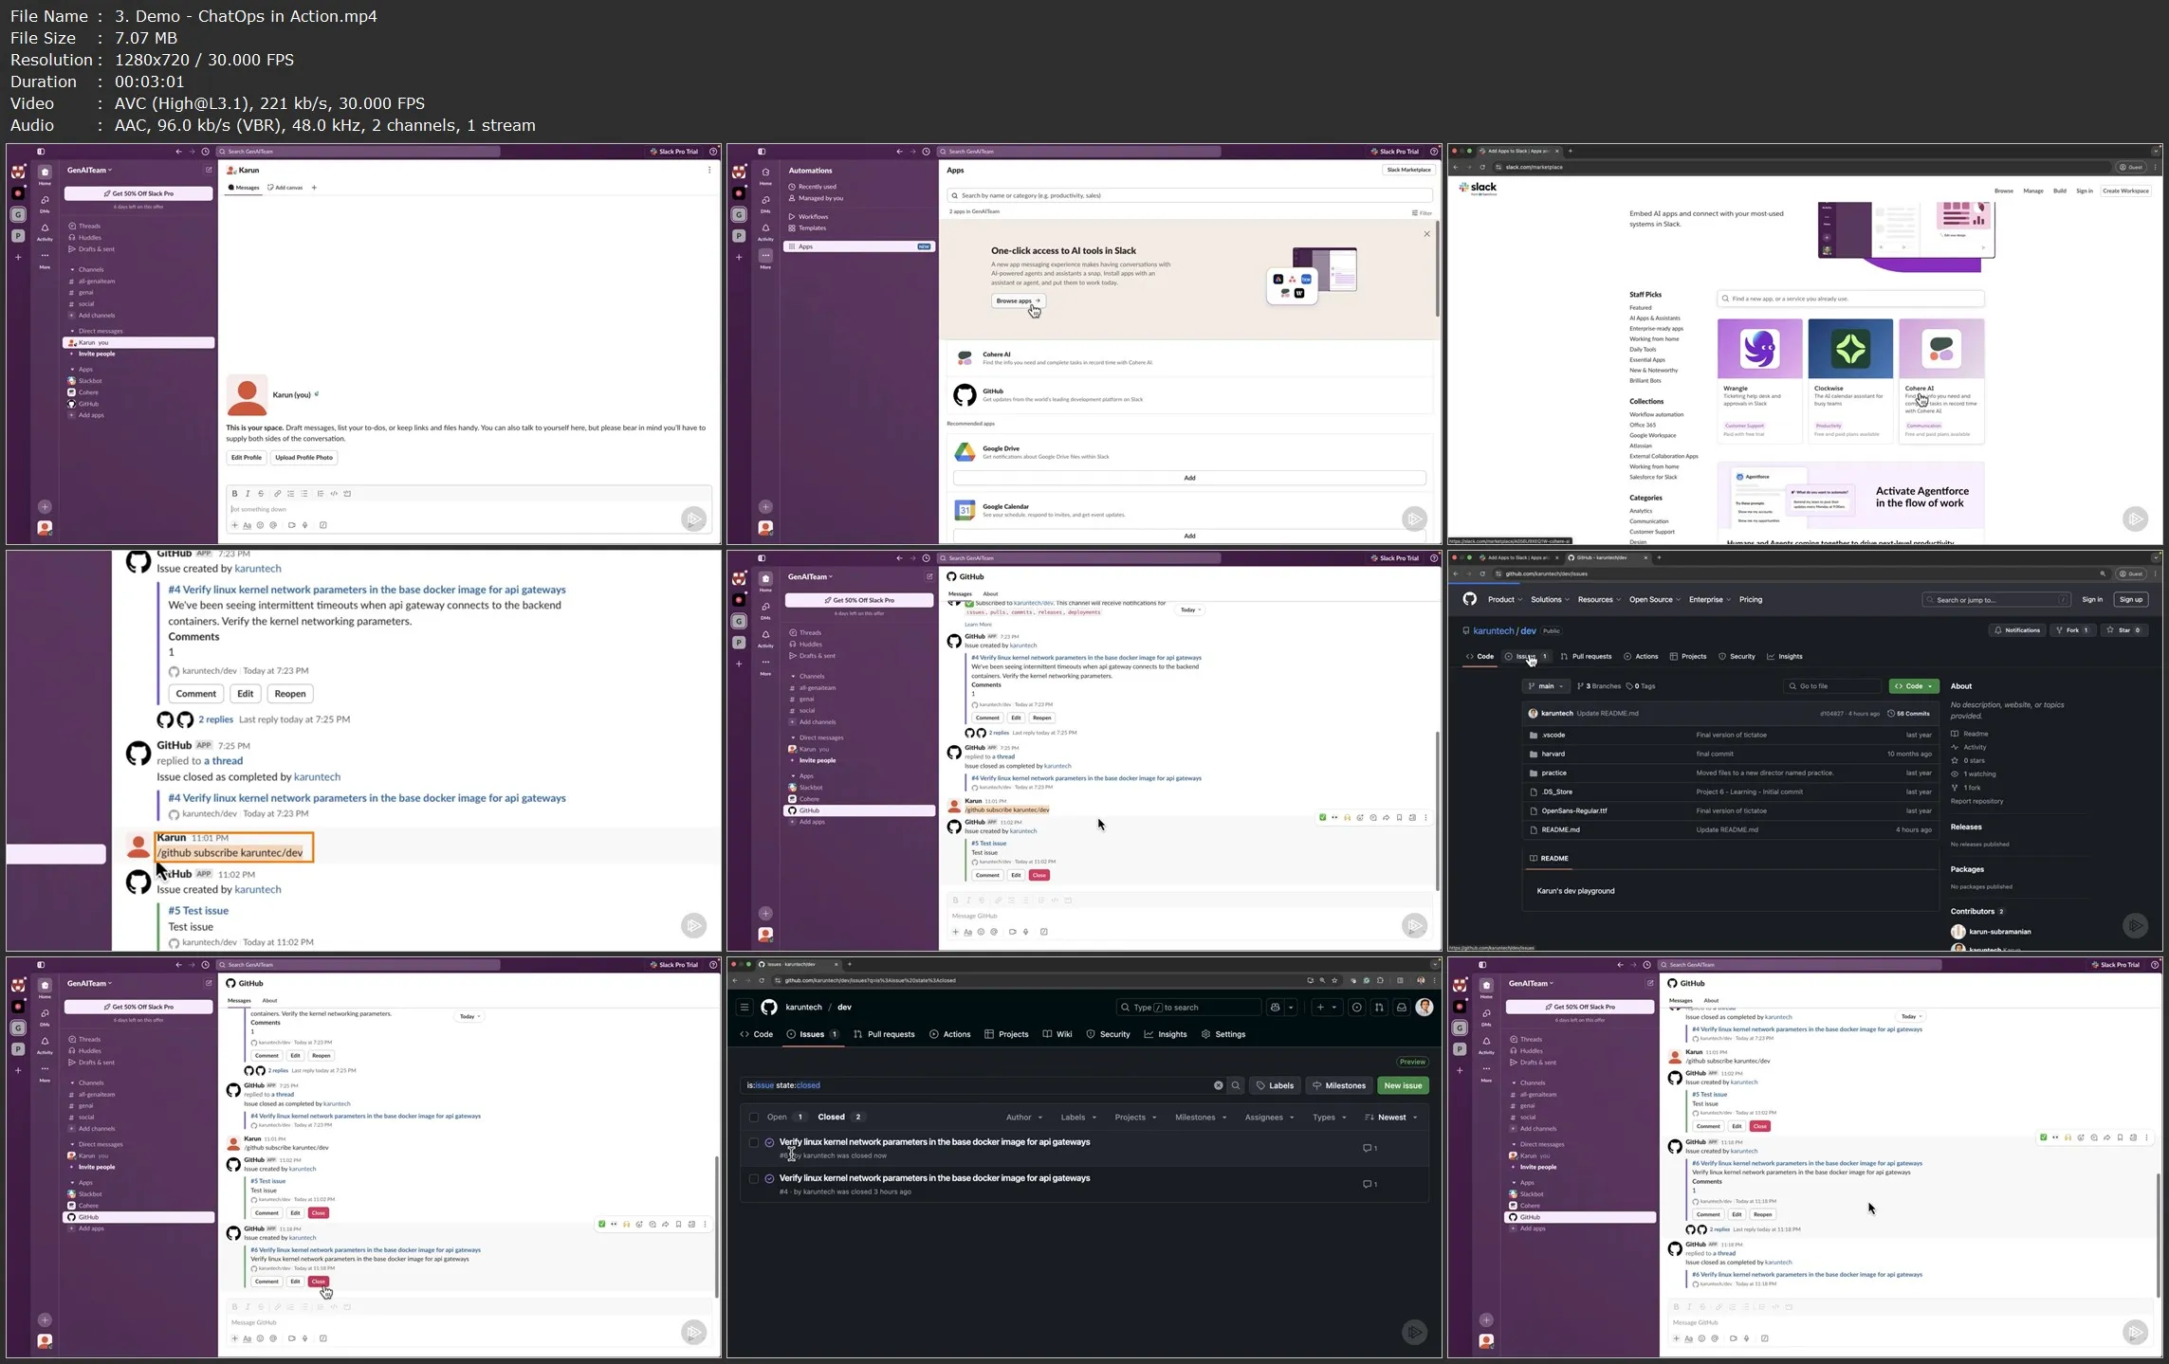Expand the Solutions menu on GitHub header
Image resolution: width=2169 pixels, height=1364 pixels.
point(1550,600)
